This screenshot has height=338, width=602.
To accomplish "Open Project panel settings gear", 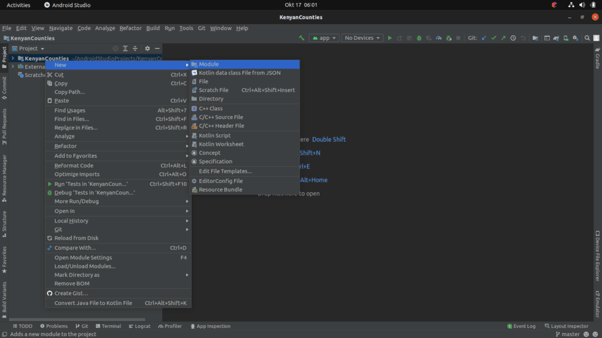I will point(148,49).
